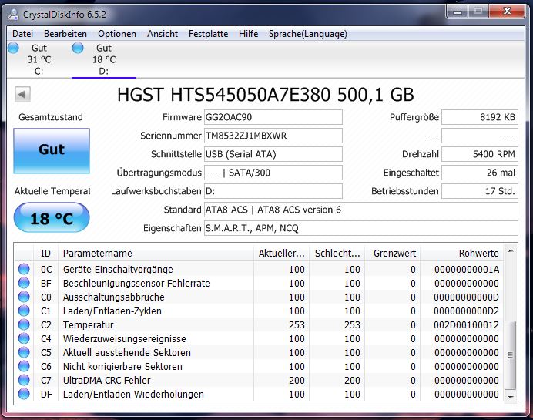Open the Festplatte menu
Viewport: 533px width, 420px height.
[209, 34]
